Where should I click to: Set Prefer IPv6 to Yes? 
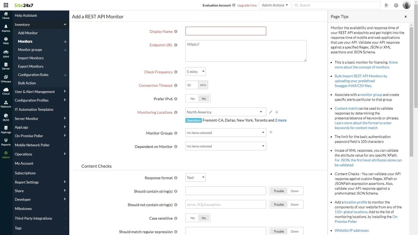pos(192,98)
